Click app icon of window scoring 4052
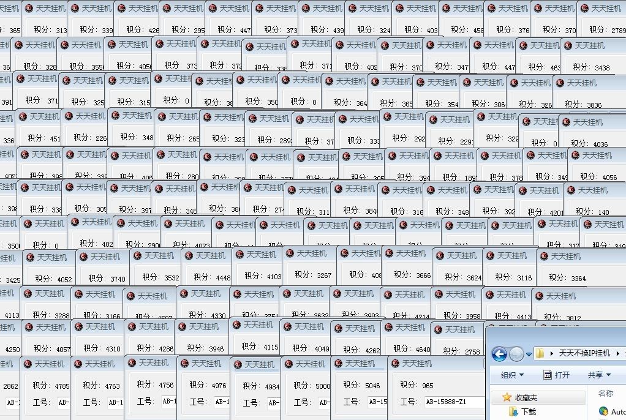This screenshot has width=626, height=420. click(x=30, y=258)
